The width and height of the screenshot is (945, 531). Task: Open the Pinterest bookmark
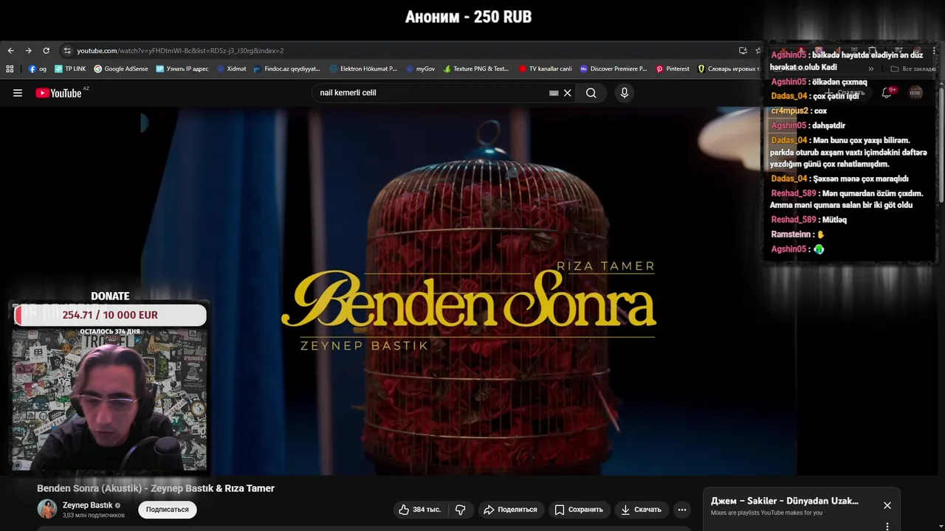coord(673,69)
